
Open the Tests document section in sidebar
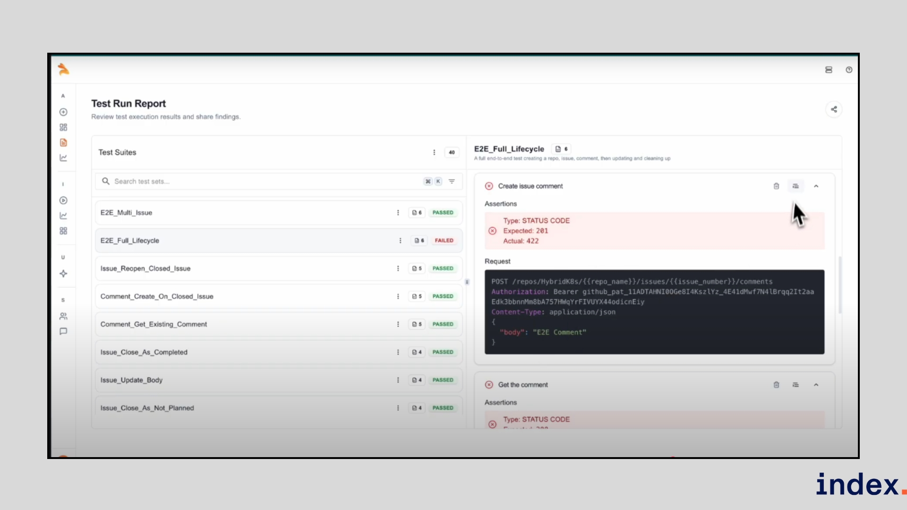63,142
